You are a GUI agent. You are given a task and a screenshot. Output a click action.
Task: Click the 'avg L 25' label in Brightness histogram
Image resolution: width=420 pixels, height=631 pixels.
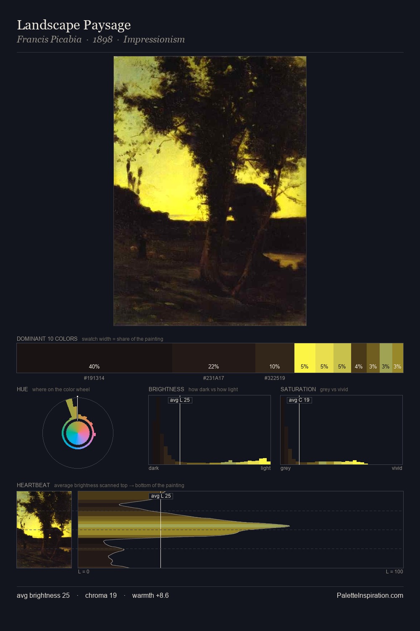click(x=180, y=400)
